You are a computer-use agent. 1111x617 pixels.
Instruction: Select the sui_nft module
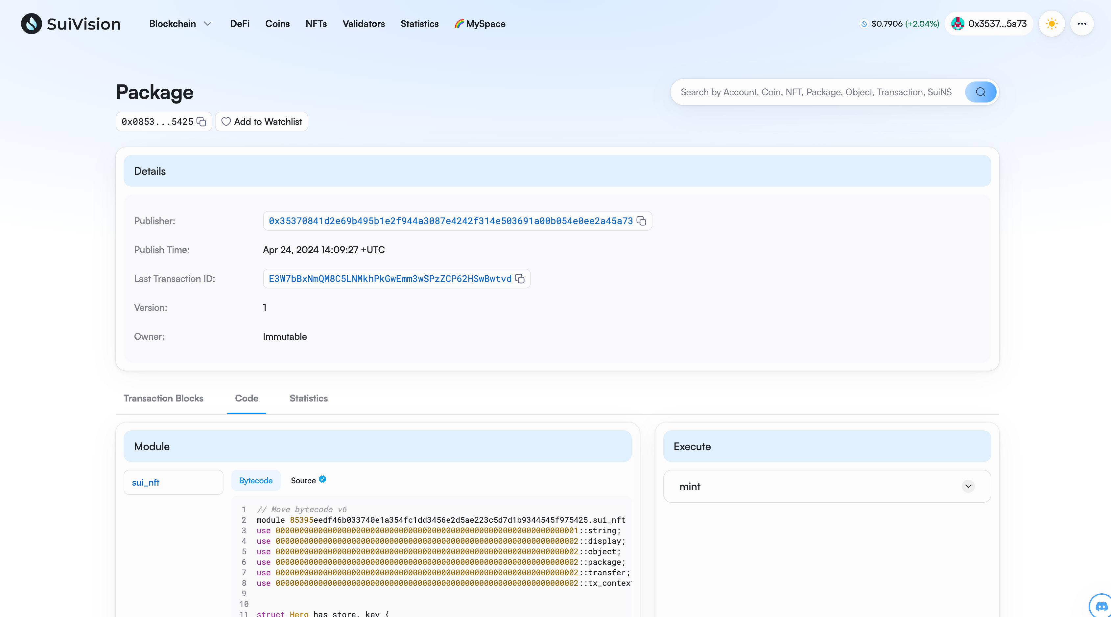[x=173, y=483]
